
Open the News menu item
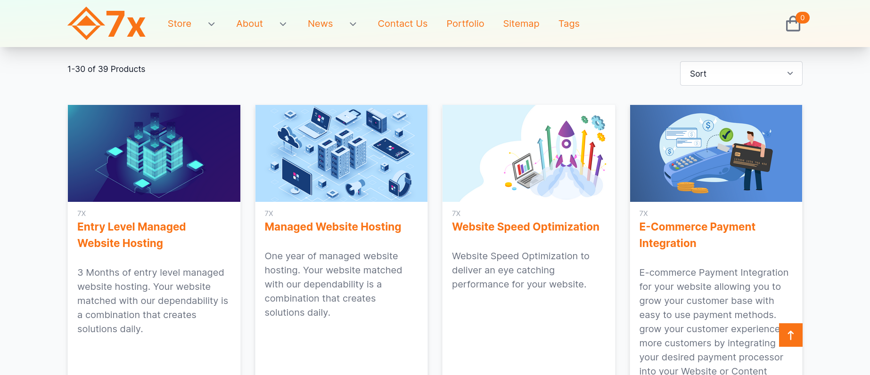(x=320, y=24)
